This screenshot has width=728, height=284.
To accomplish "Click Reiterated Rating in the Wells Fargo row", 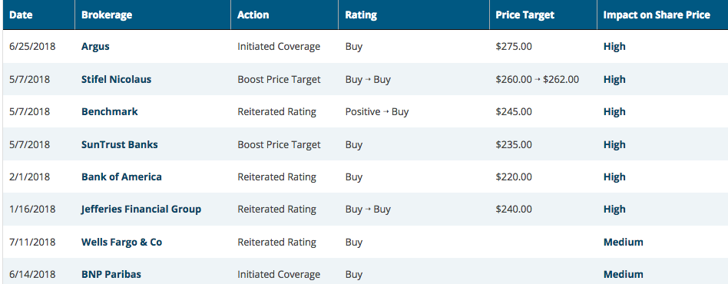I will pyautogui.click(x=276, y=243).
